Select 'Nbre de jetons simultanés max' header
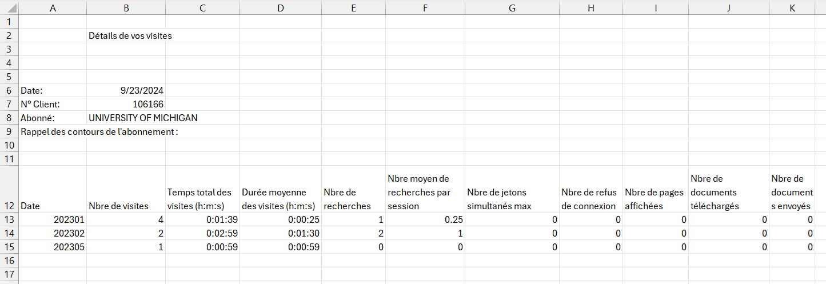 coord(512,189)
